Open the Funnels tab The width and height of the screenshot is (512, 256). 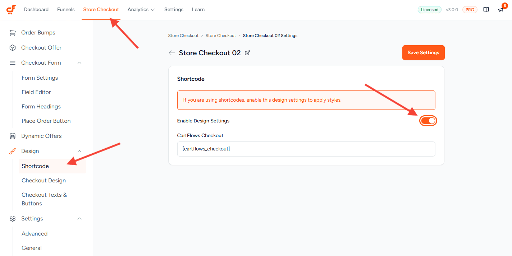[66, 10]
